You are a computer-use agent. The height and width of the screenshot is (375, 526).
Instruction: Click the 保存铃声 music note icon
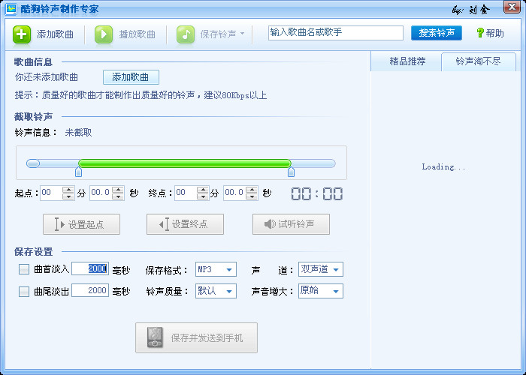click(x=186, y=34)
